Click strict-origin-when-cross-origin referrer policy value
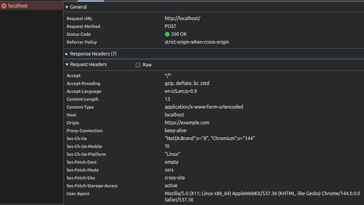The width and height of the screenshot is (364, 205). (197, 42)
